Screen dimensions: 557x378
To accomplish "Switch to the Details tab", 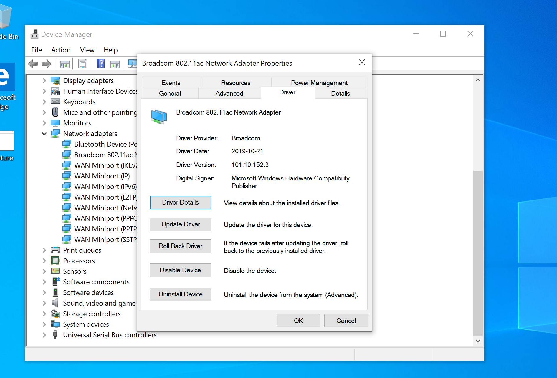I will pos(341,93).
